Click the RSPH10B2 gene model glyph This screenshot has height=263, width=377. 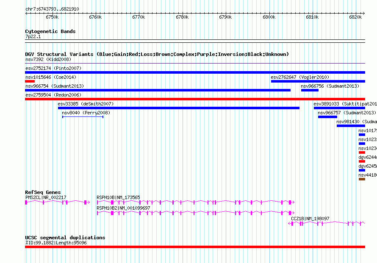pos(195,213)
